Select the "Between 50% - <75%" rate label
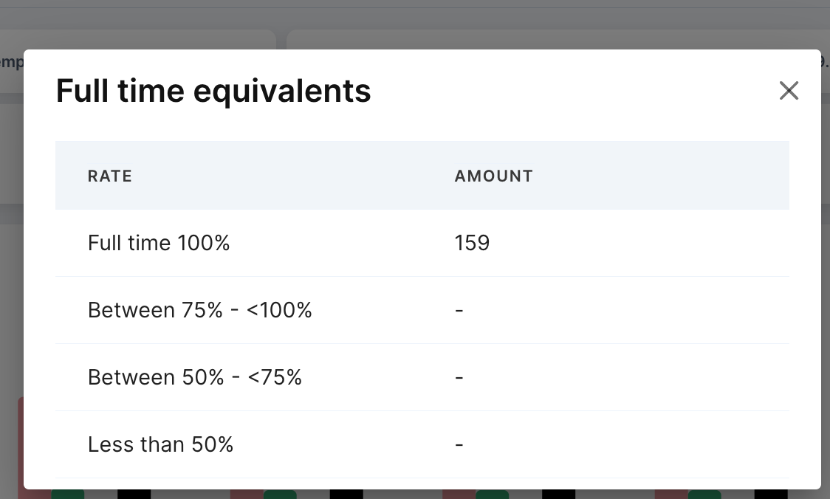Screen dimensions: 830x499 (x=195, y=377)
